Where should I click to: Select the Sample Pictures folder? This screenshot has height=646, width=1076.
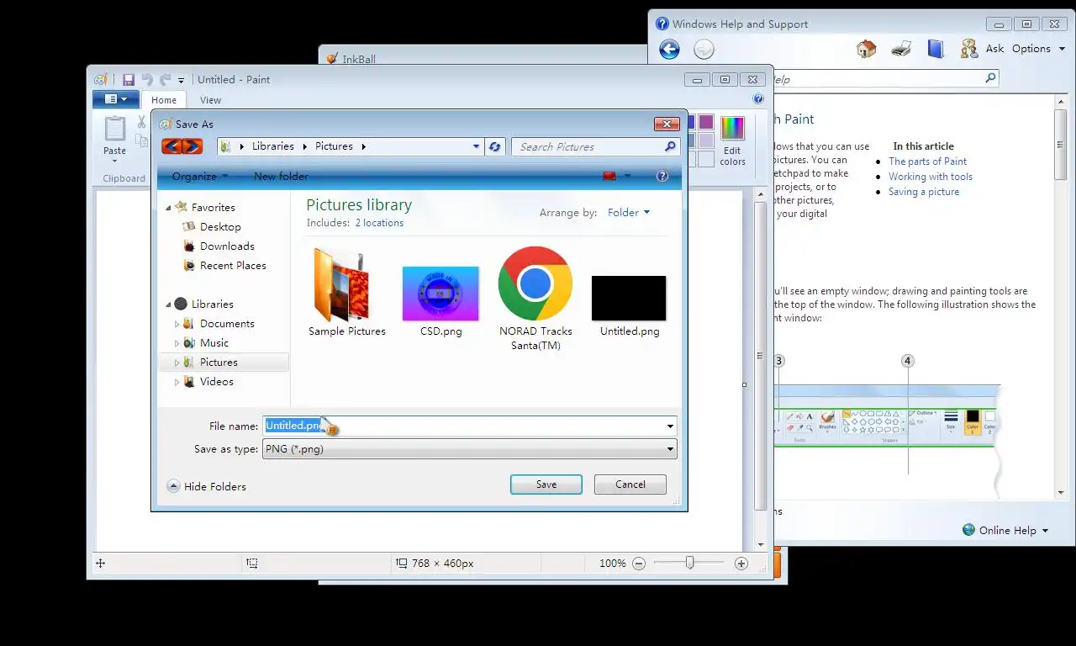pos(347,292)
